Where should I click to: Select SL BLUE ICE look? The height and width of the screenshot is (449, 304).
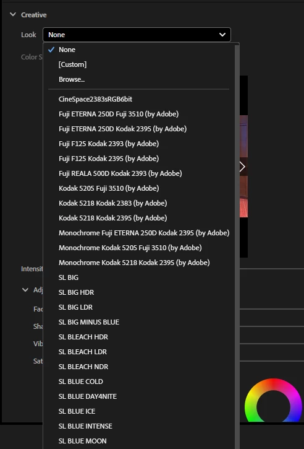click(139, 411)
